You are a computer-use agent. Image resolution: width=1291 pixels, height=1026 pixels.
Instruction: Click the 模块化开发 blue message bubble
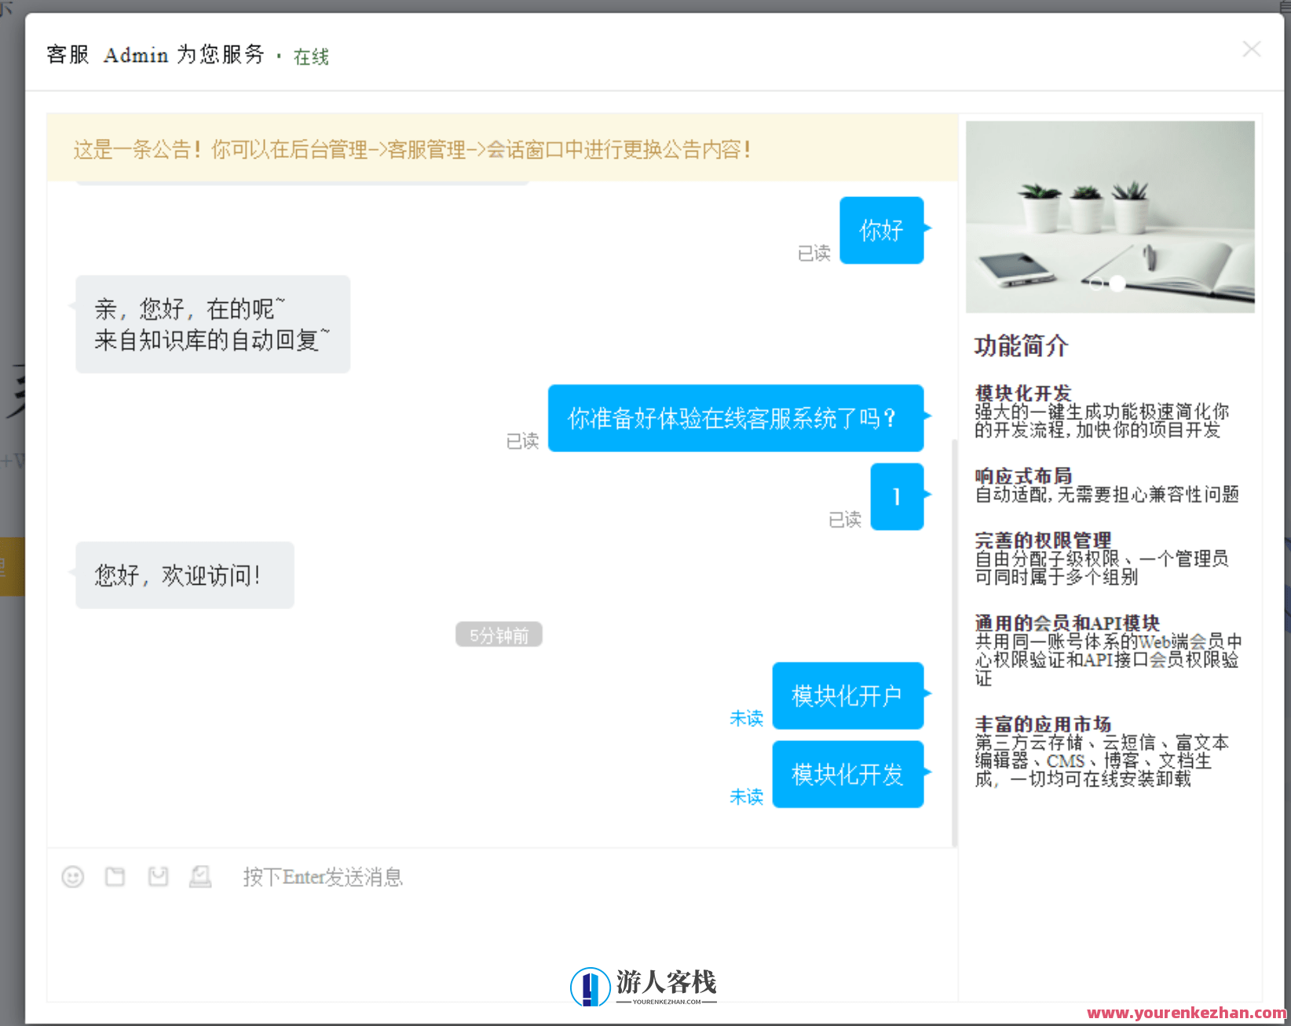848,774
